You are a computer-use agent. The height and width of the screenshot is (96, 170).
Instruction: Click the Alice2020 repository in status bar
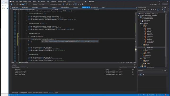tap(151, 95)
